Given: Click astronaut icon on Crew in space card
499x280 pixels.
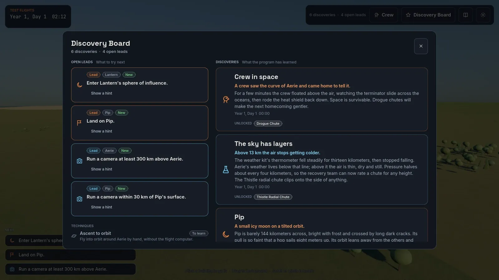Looking at the screenshot, I should (226, 100).
